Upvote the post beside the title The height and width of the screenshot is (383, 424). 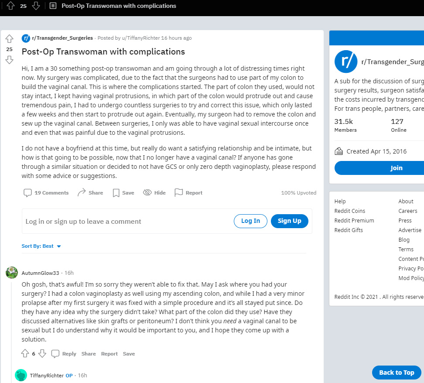click(9, 39)
